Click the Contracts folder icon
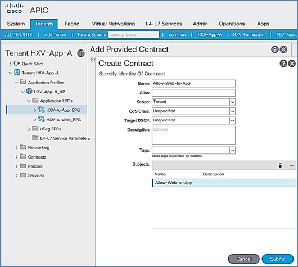The width and height of the screenshot is (298, 267). coord(23,156)
